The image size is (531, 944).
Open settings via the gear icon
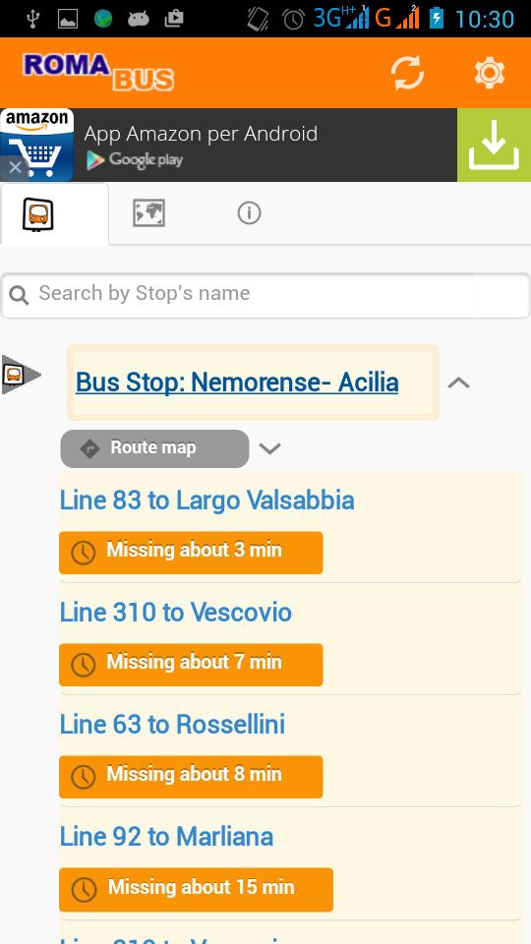click(489, 73)
